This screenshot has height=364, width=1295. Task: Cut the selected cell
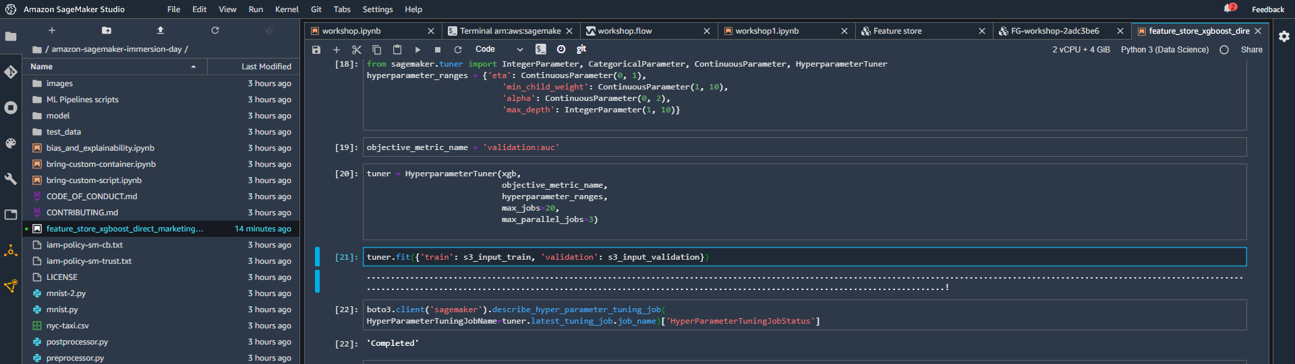pyautogui.click(x=357, y=50)
